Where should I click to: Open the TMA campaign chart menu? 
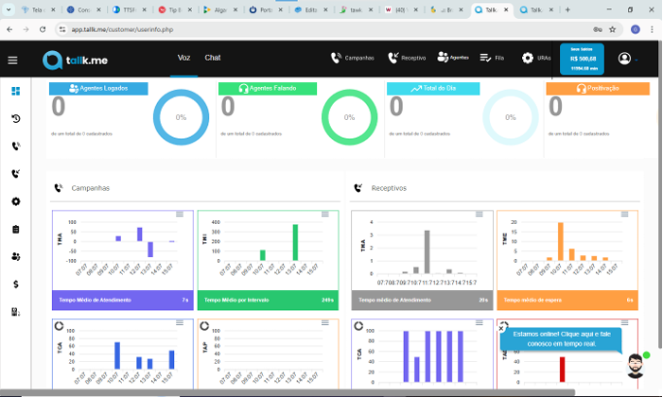[180, 215]
